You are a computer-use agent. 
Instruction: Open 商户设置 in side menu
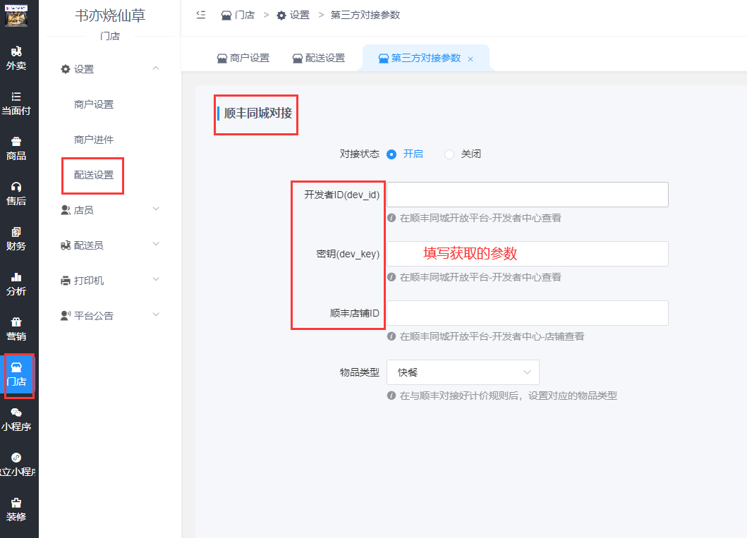tap(94, 104)
